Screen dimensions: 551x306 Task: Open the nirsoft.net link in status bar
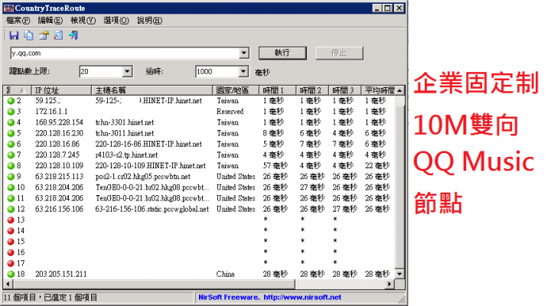[x=302, y=298]
